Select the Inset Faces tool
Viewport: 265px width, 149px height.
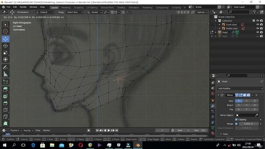click(5, 96)
